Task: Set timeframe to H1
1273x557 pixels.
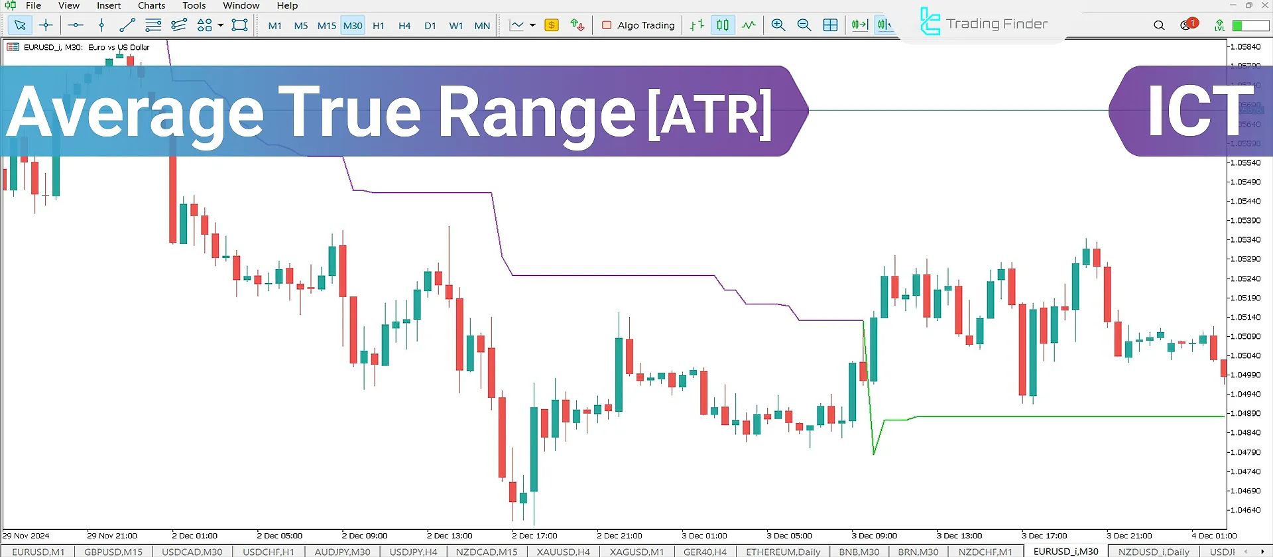Action: coord(379,26)
